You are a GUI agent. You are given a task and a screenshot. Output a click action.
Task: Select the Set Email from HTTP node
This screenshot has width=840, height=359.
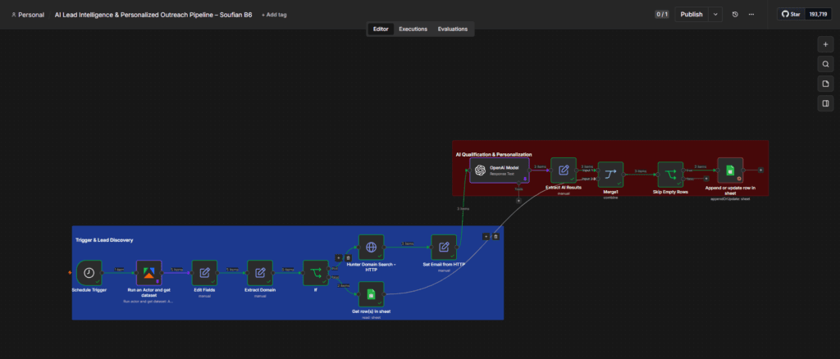pos(444,248)
